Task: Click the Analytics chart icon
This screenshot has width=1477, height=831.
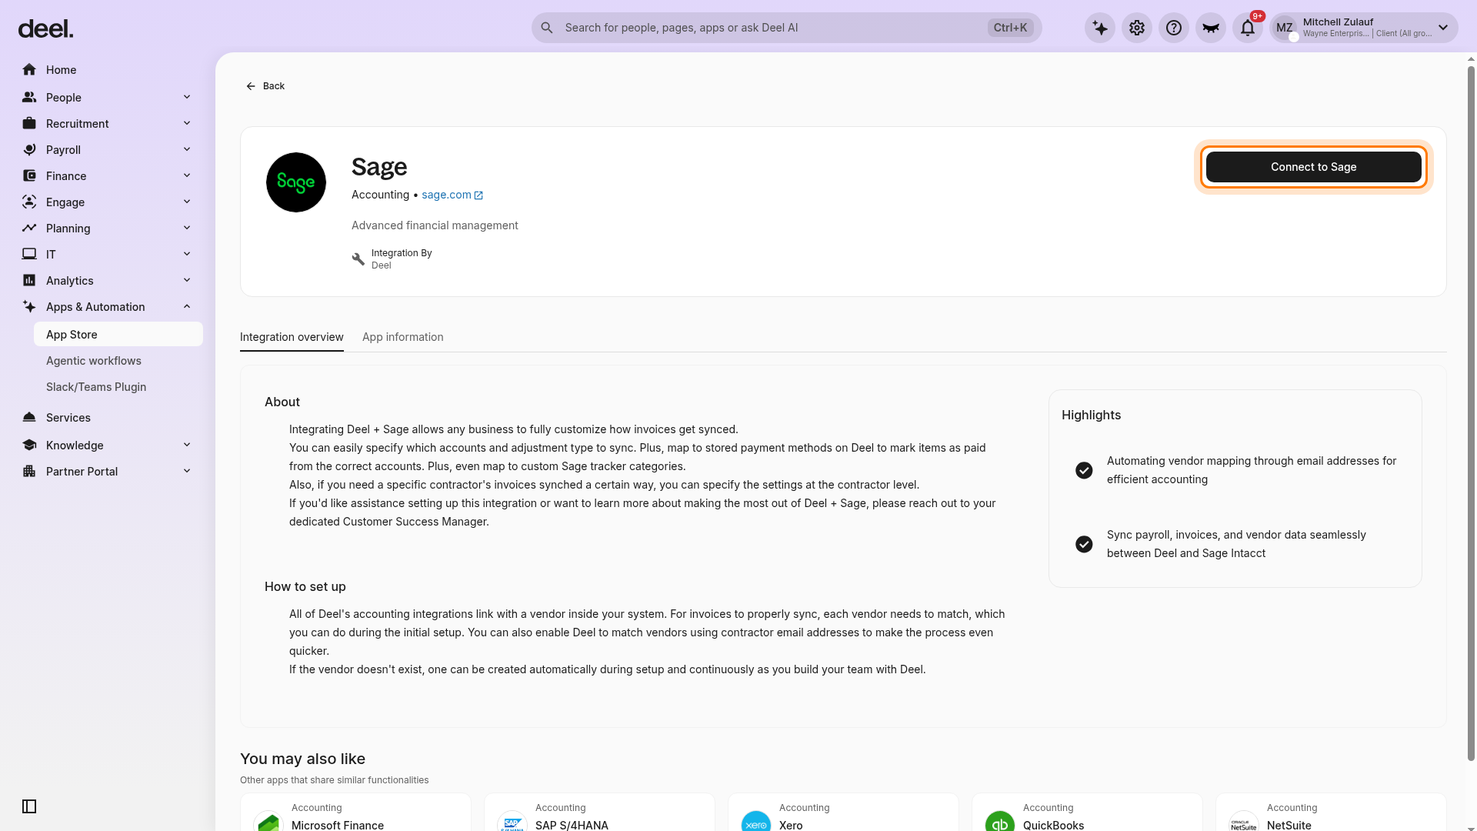Action: [x=29, y=281]
